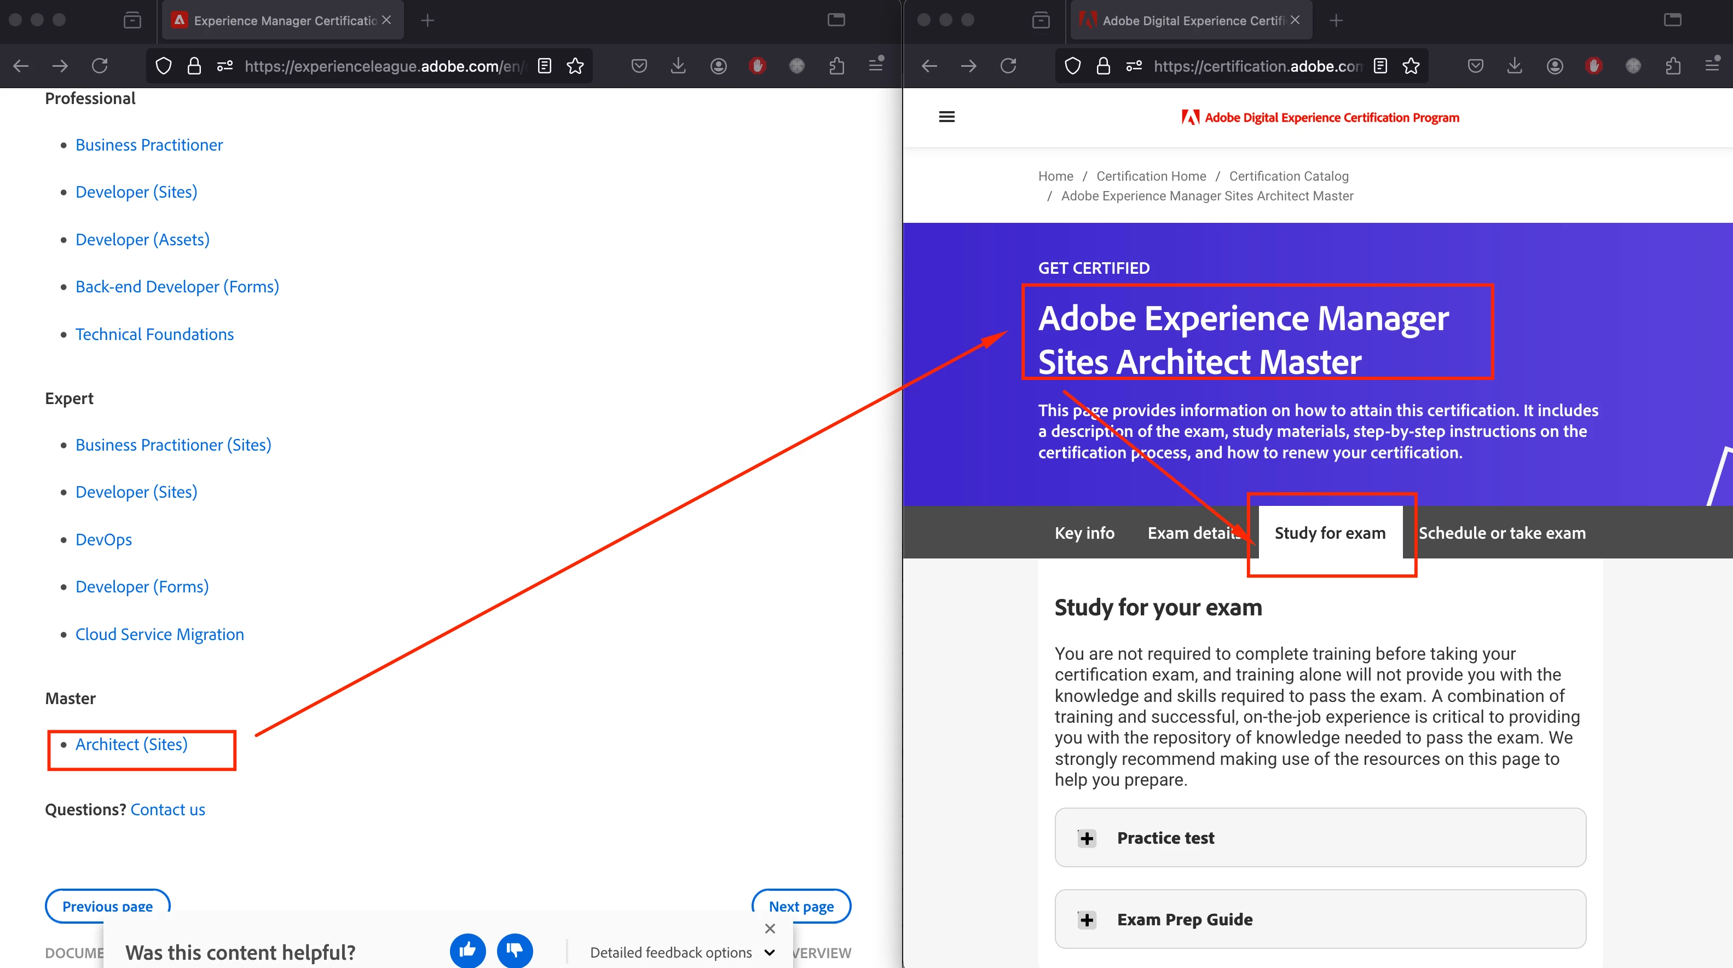
Task: Toggle reader view in right browser
Action: (1380, 66)
